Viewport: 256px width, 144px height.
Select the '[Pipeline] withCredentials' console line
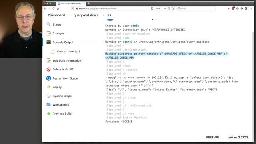pos(126,50)
